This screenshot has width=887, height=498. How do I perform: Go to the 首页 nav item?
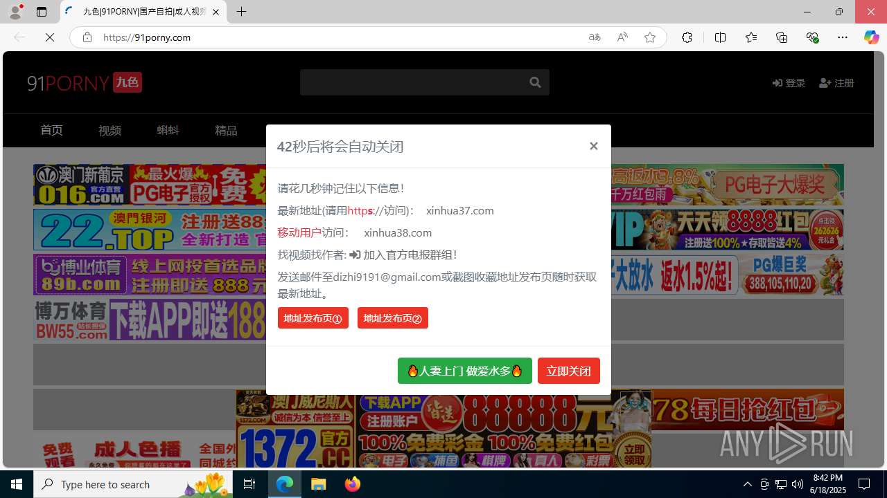51,130
